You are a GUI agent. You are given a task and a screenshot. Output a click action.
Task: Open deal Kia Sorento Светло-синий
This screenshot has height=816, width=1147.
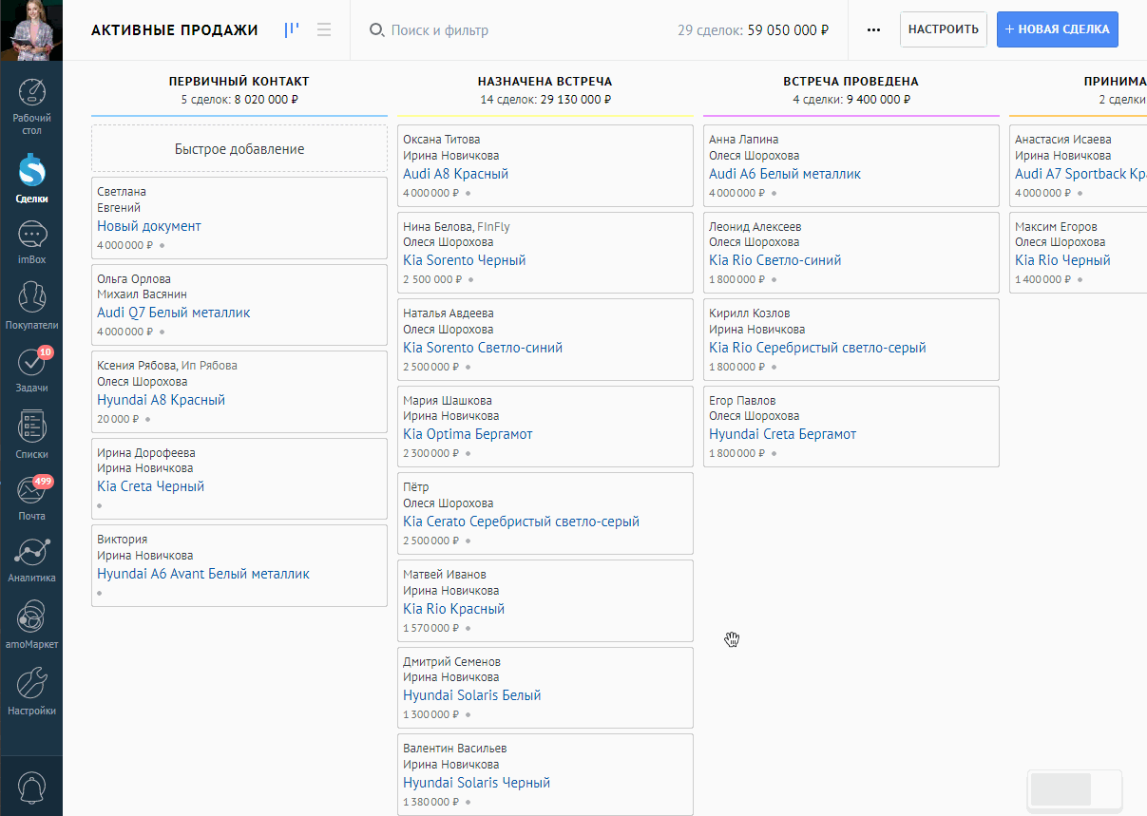click(483, 348)
